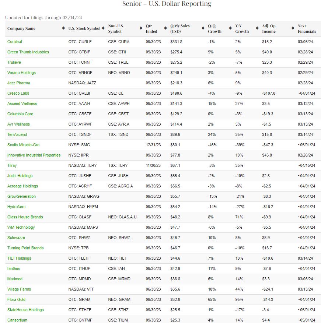The width and height of the screenshot is (321, 323).
Task: Click the Cansortium company link
Action: point(17,320)
